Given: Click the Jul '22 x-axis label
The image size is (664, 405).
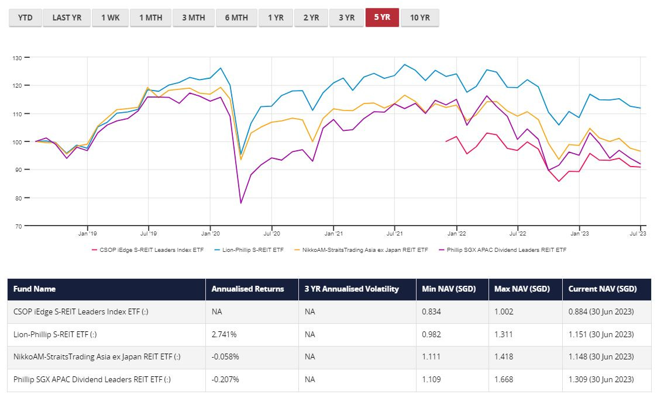Looking at the screenshot, I should pos(518,234).
